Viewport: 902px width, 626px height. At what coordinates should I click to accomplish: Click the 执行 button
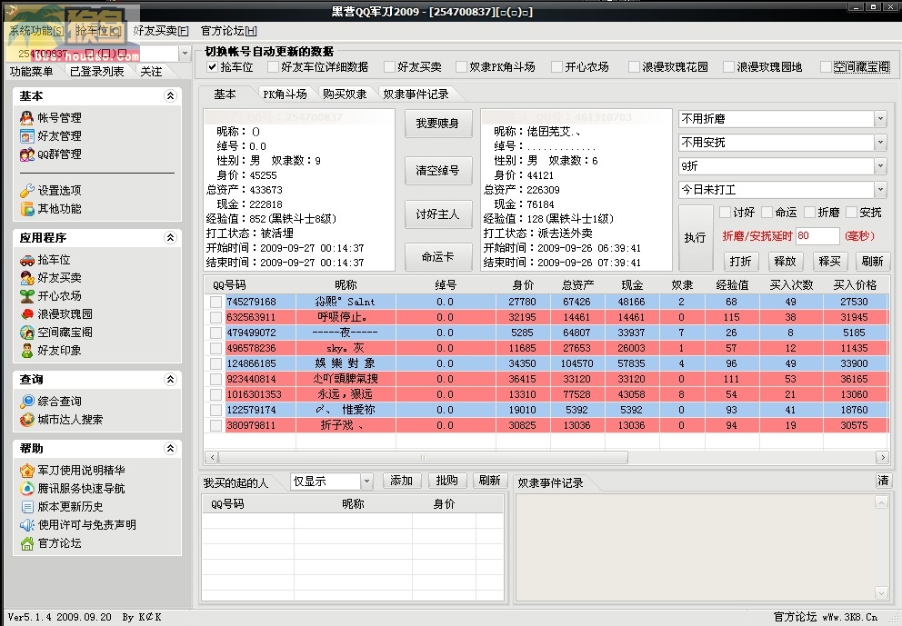click(x=695, y=237)
